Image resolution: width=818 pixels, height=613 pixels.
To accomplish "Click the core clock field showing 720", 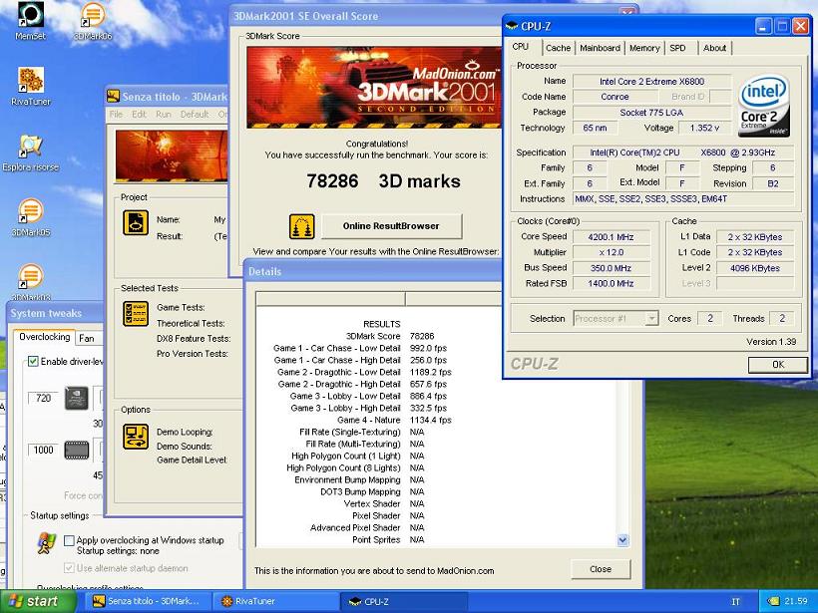I will (43, 399).
